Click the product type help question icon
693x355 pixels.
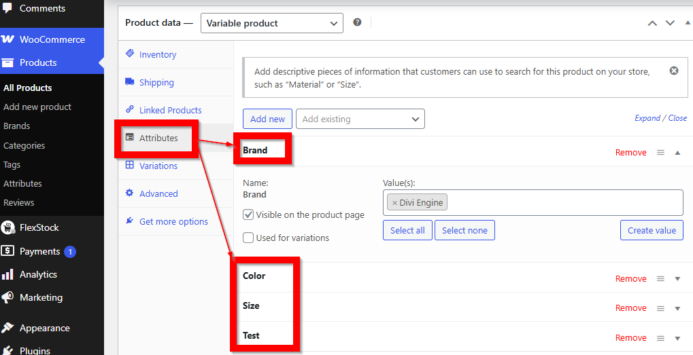click(357, 22)
